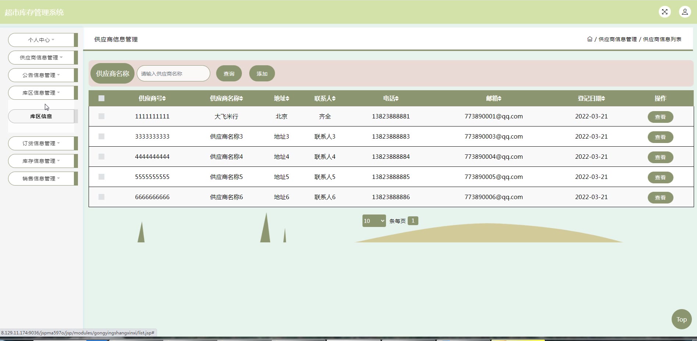Viewport: 697px width, 341px height.
Task: Open the user profile icon
Action: (x=685, y=12)
